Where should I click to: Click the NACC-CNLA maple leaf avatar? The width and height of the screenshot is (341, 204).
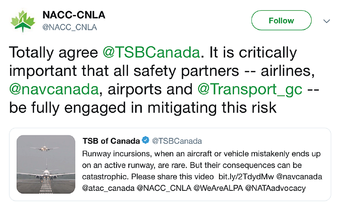pos(23,21)
